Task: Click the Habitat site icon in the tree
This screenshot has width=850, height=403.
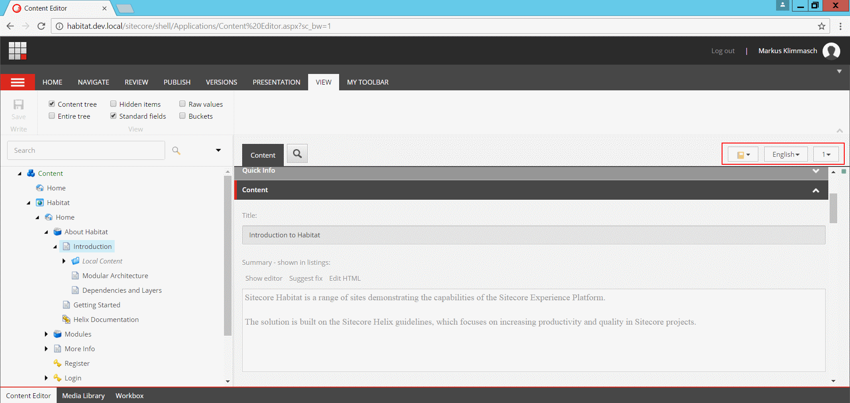Action: point(40,203)
